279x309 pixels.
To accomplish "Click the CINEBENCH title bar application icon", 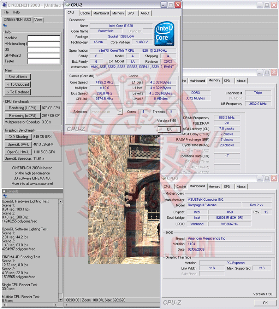I will click(x=4, y=5).
